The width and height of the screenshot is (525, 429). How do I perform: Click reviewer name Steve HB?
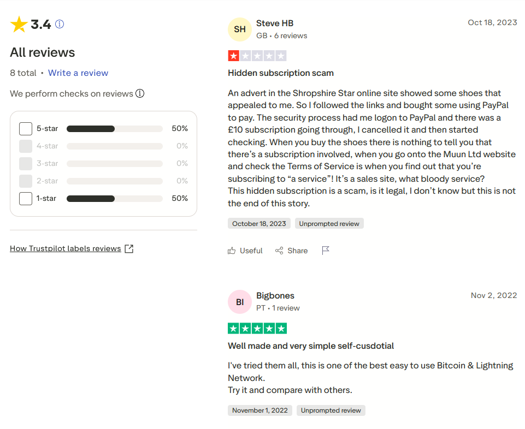(x=275, y=23)
